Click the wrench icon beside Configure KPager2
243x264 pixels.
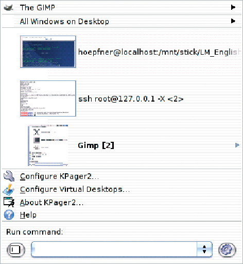point(9,176)
